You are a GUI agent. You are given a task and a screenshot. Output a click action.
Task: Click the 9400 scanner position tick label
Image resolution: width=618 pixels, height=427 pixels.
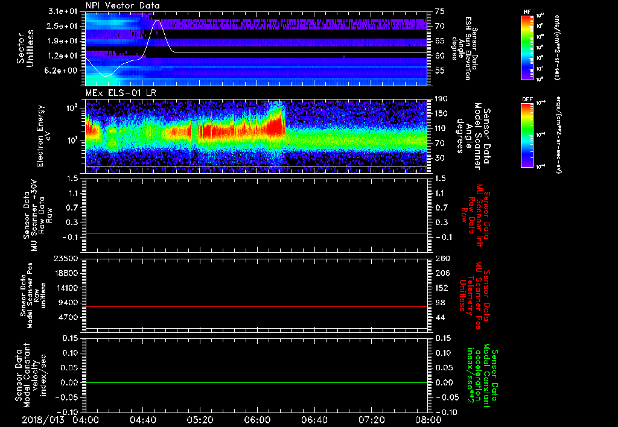[x=69, y=303]
